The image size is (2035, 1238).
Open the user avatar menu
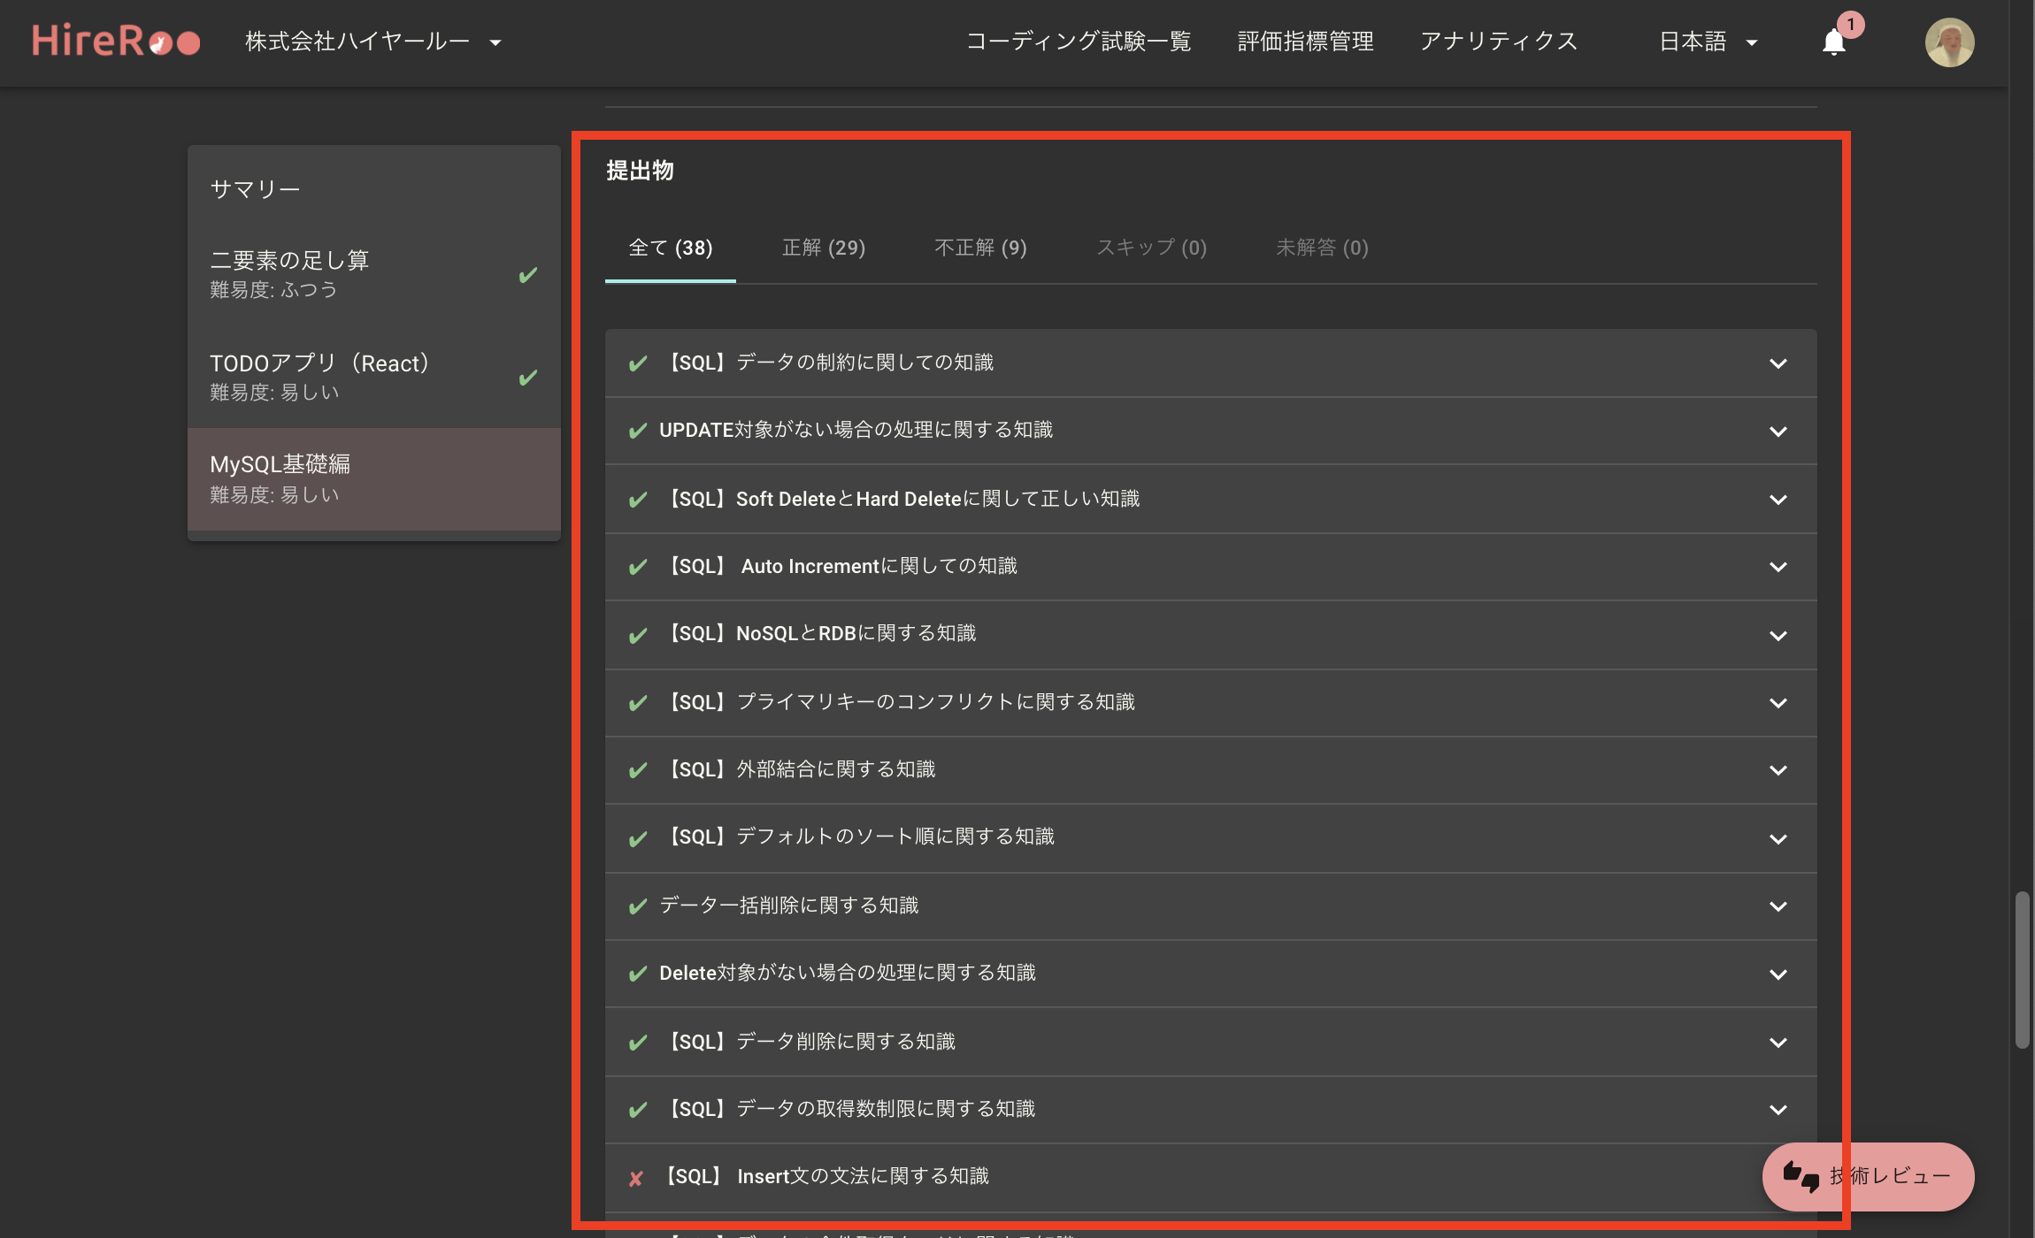[x=1949, y=42]
